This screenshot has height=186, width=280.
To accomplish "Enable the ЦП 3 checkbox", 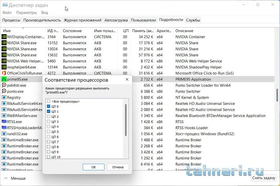I will point(49,121).
